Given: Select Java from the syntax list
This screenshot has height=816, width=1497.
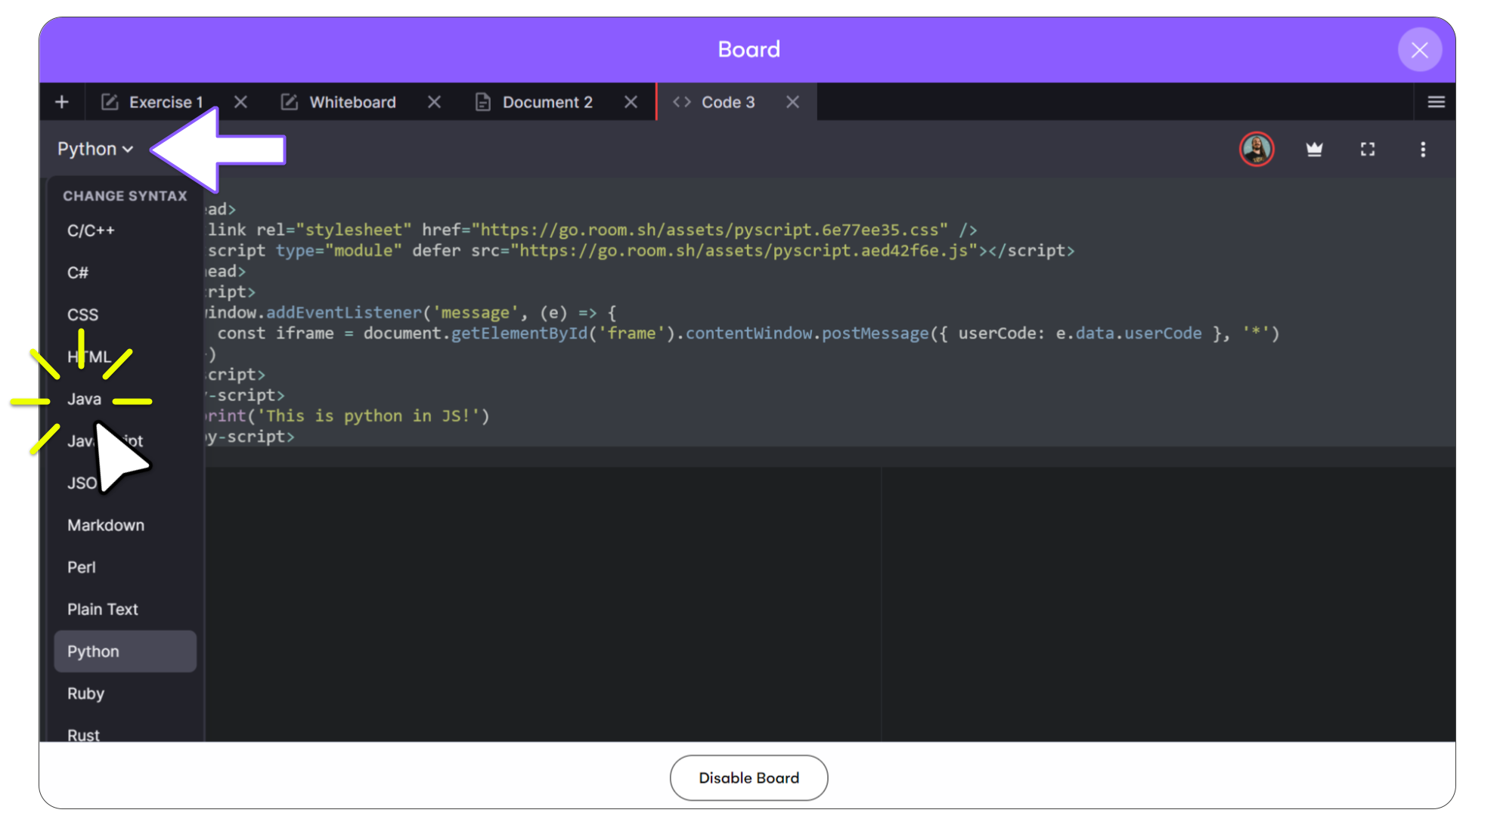Looking at the screenshot, I should click(126, 399).
